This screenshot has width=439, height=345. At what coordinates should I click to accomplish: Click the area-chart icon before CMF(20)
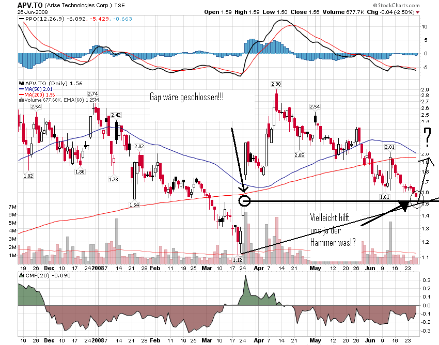pos(21,275)
